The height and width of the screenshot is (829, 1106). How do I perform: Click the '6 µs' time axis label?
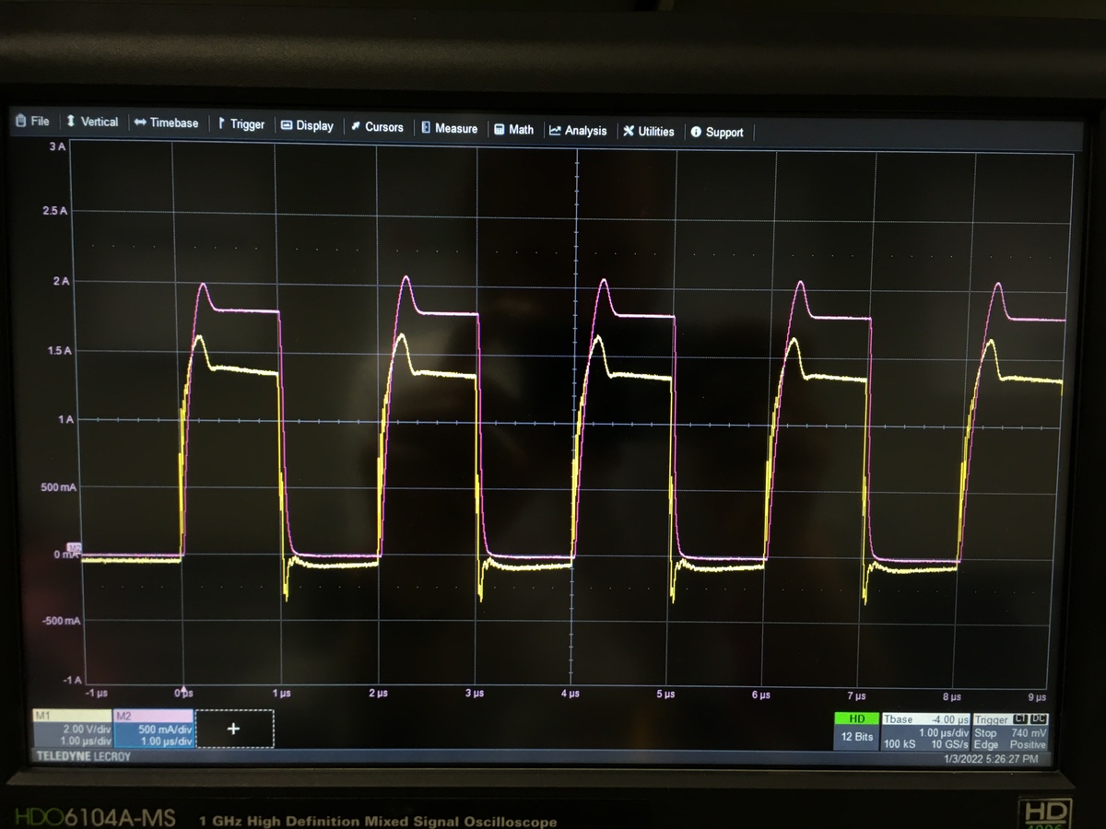coord(760,695)
